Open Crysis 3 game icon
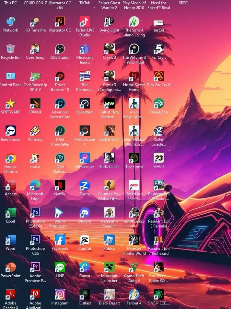Viewport: 231px width, 309px height. 109,49
